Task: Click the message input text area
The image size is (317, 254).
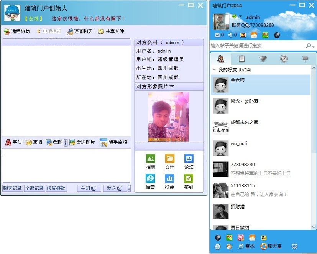Action: coord(66,165)
